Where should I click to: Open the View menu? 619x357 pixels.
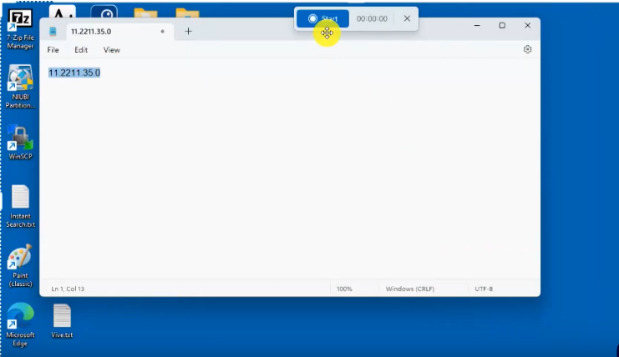coord(111,50)
